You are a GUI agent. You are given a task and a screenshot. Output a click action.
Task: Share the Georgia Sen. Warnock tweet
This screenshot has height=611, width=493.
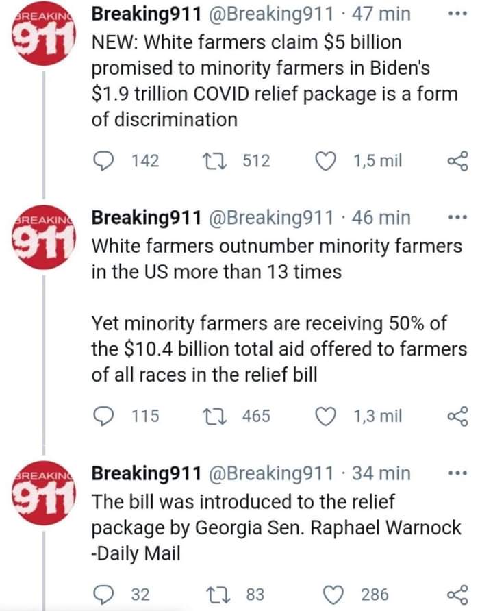(x=456, y=594)
